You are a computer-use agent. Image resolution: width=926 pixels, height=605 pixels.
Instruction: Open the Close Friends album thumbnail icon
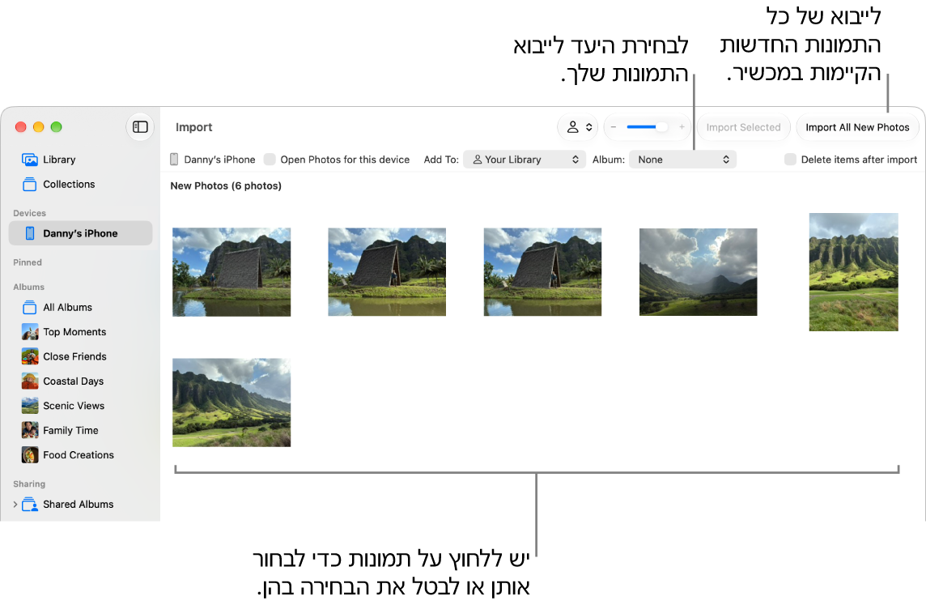point(30,356)
